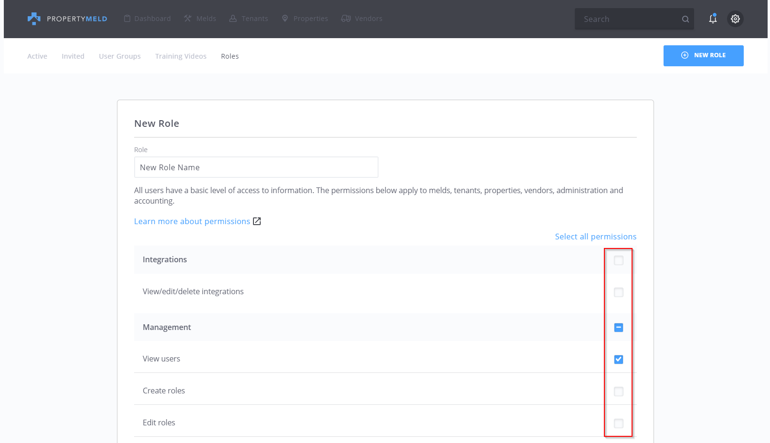The height and width of the screenshot is (443, 770).
Task: Open the settings gear menu
Action: (735, 19)
